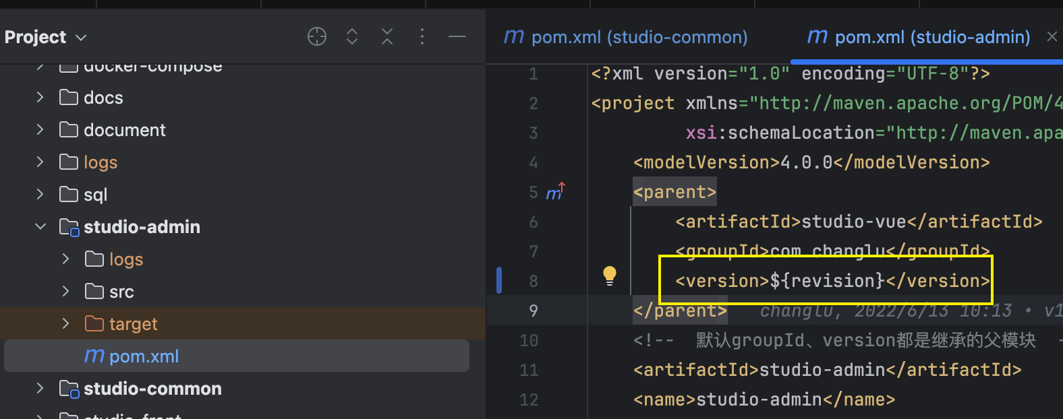Click the Chinese comment on line 10
The image size is (1063, 419).
click(865, 340)
